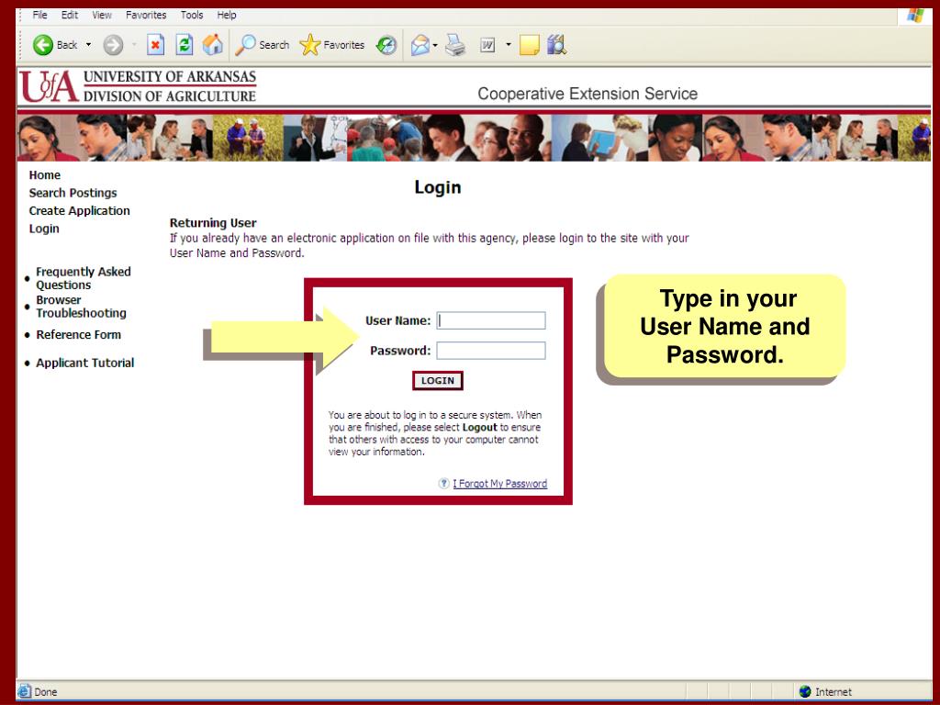
Task: Open Search Postings in sidebar
Action: tap(73, 193)
